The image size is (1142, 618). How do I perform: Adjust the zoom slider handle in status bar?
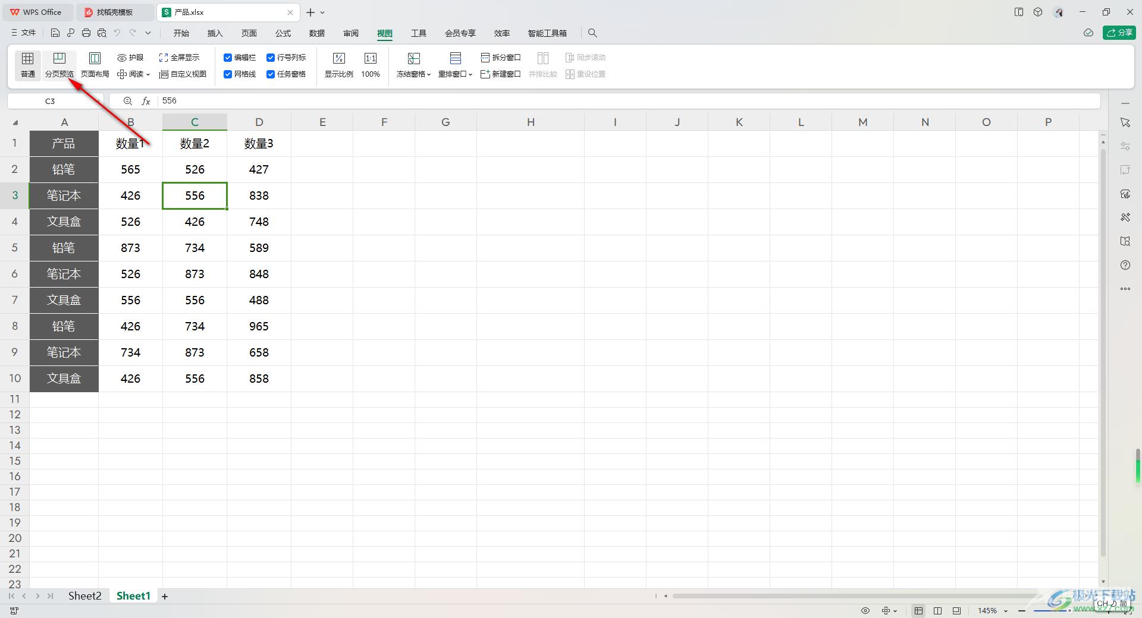tap(1069, 611)
